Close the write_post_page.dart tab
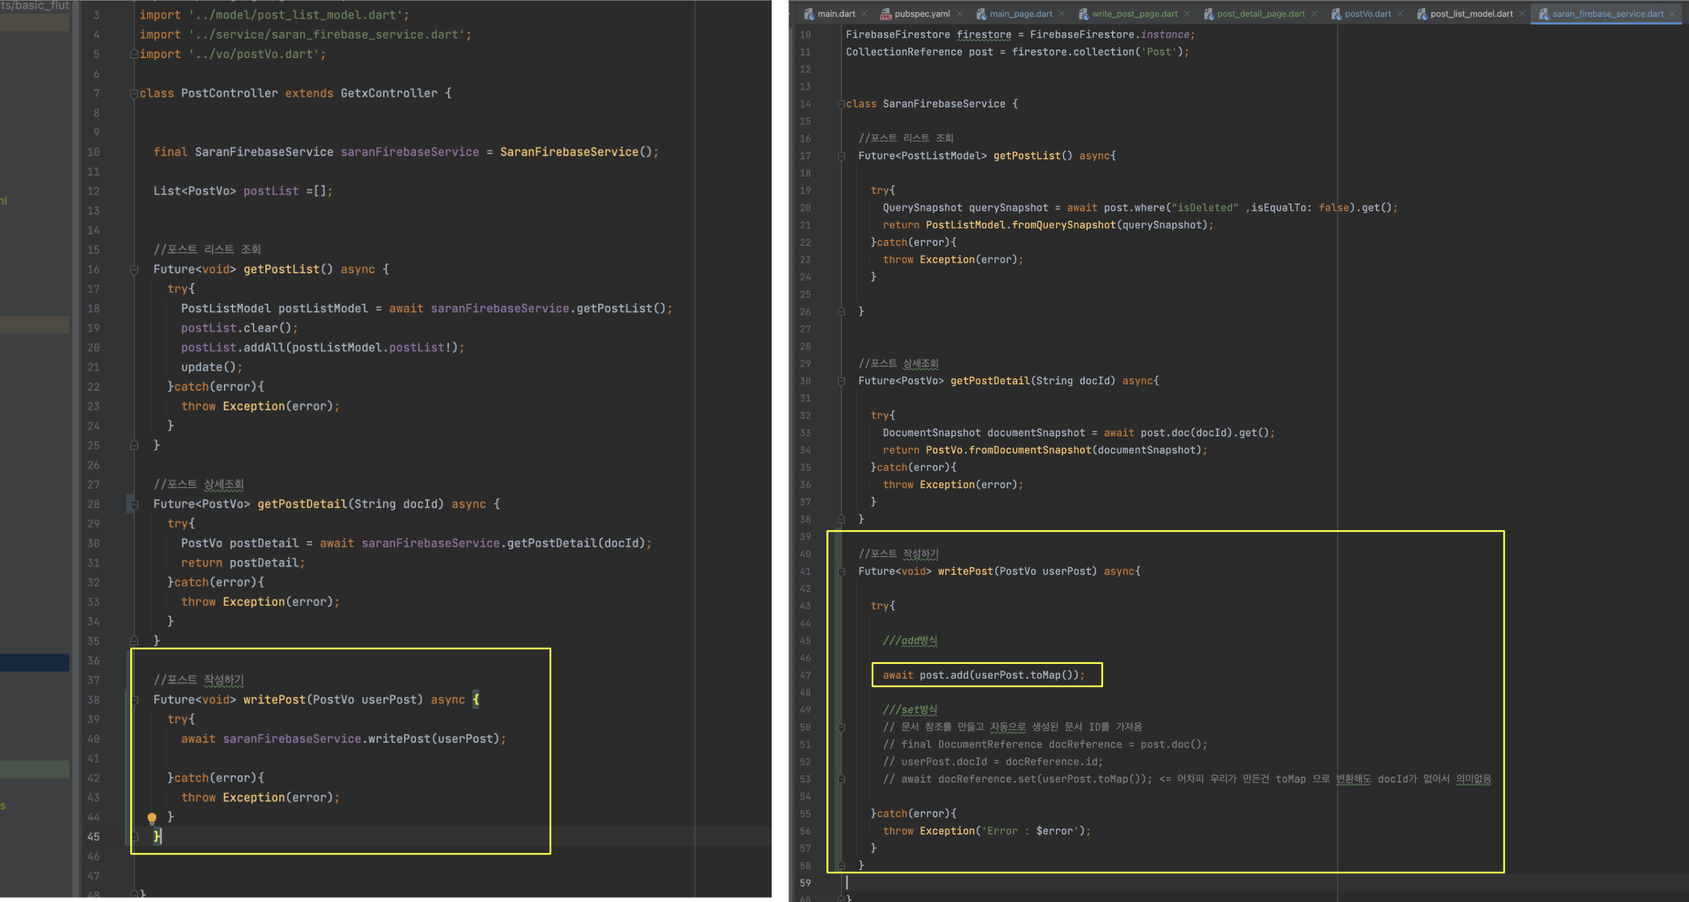This screenshot has height=902, width=1689. [1187, 14]
